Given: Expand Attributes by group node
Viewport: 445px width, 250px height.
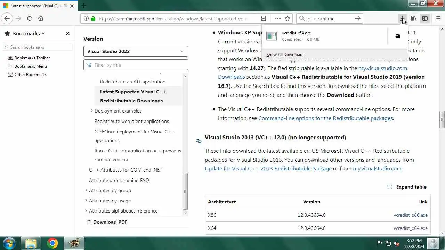Looking at the screenshot, I should [86, 190].
